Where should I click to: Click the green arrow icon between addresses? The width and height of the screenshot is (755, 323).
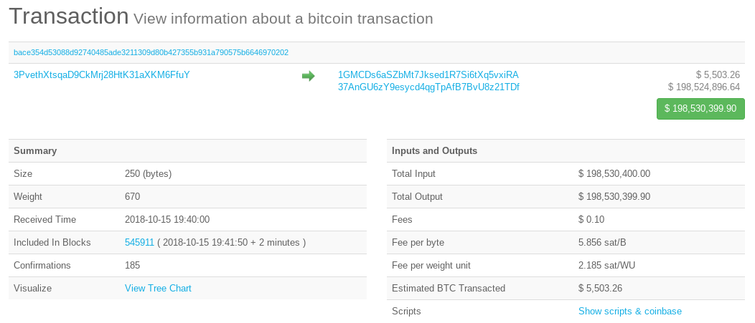(308, 76)
